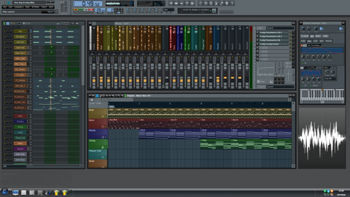
Task: Open the mixer window options arrow
Action: pyautogui.click(x=90, y=23)
